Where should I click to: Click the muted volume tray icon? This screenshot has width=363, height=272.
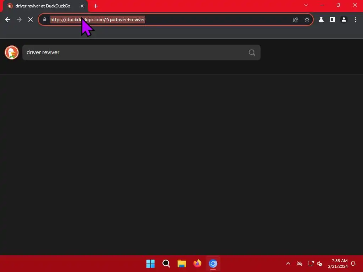click(320, 263)
